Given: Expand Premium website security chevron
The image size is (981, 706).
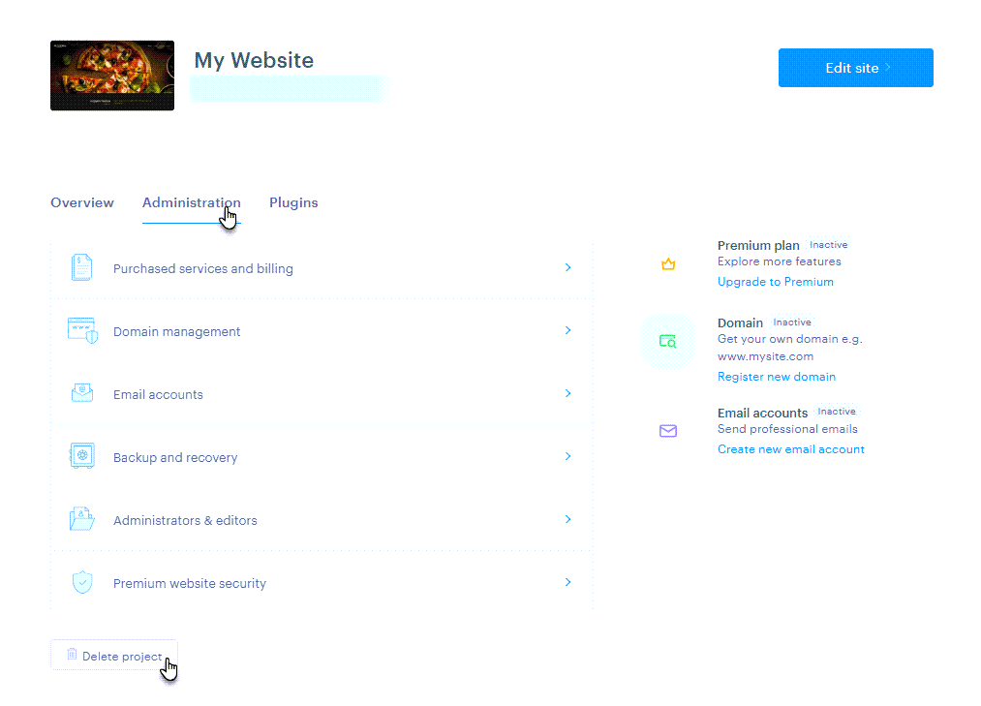Looking at the screenshot, I should [568, 582].
